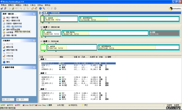Select the 'ACER (I:)' row in partition list
The width and height of the screenshot is (182, 110).
tap(78, 95)
